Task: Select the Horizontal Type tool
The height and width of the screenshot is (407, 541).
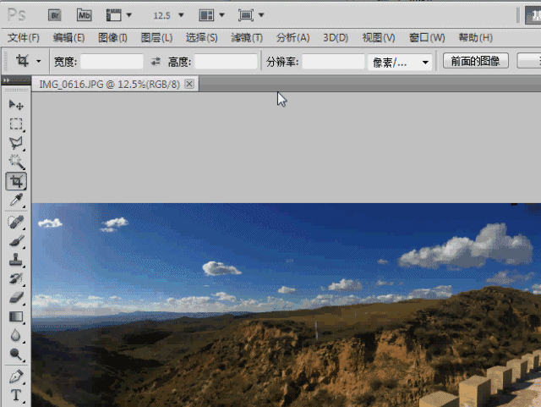Action: coord(16,395)
